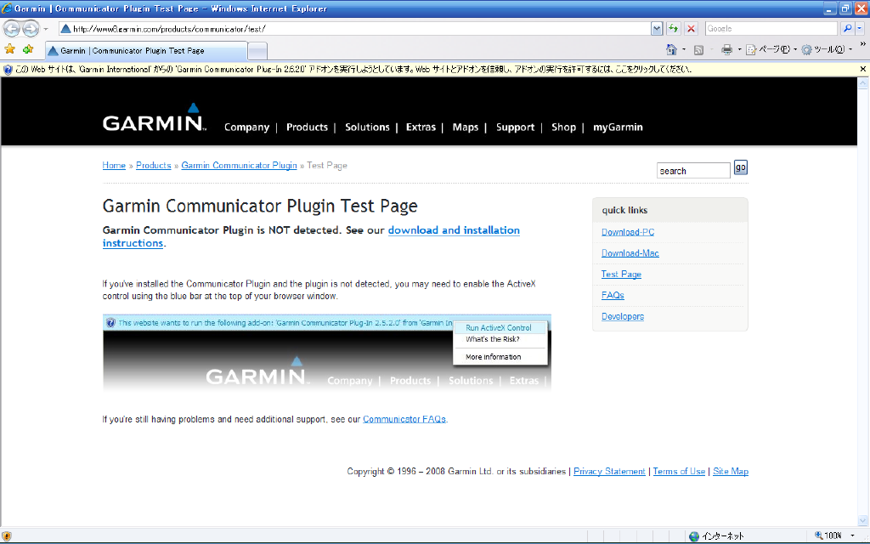Open the Solutions navigation item
The width and height of the screenshot is (870, 544).
(x=367, y=127)
